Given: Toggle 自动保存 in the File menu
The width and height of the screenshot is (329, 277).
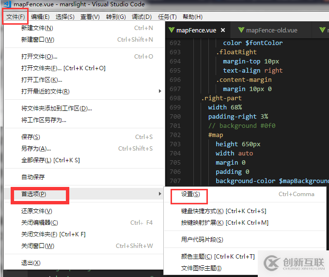Looking at the screenshot, I should coord(84,177).
